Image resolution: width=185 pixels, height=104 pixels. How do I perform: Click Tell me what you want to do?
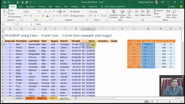[x=115, y=7]
